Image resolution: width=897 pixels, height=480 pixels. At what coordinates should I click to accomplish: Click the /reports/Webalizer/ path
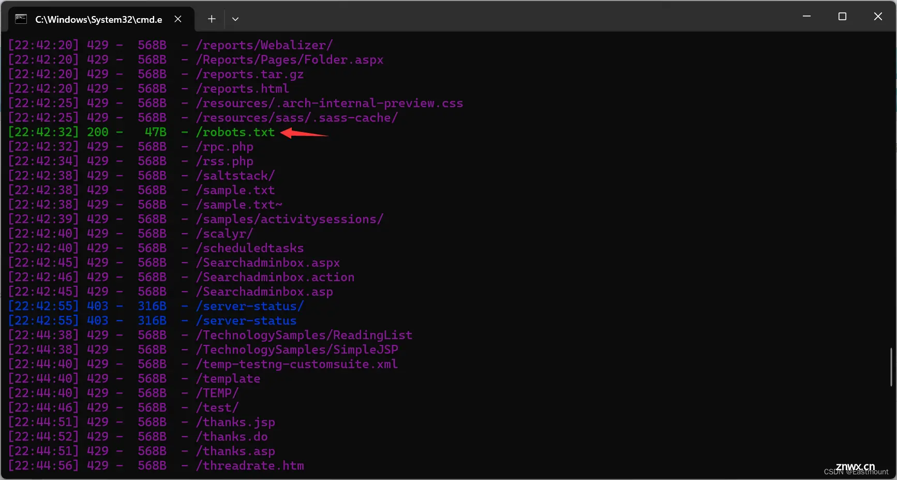point(264,46)
